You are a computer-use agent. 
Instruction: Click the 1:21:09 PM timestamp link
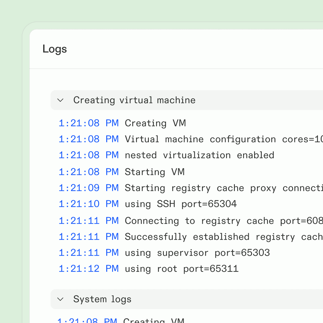(88, 188)
